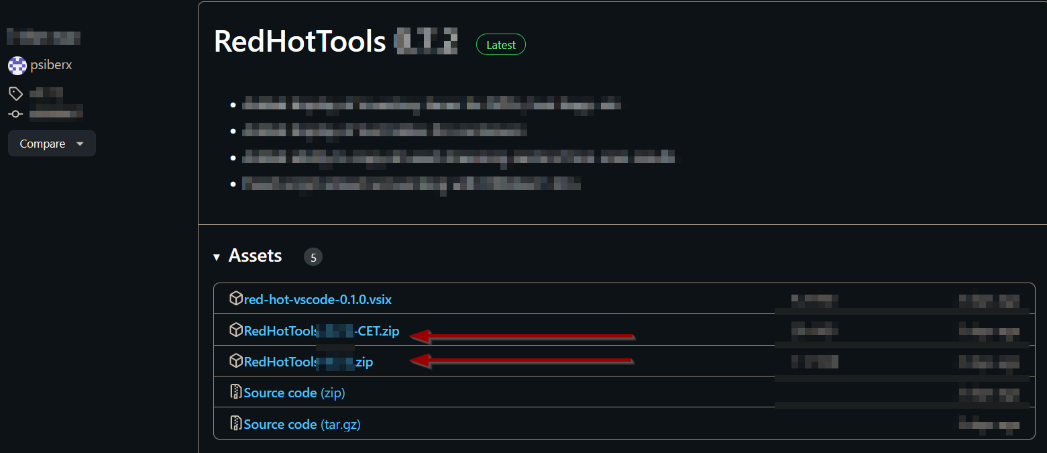Click package icon beside red-hot-vscode-0.1.0.vsix
This screenshot has height=453, width=1047.
click(x=235, y=299)
